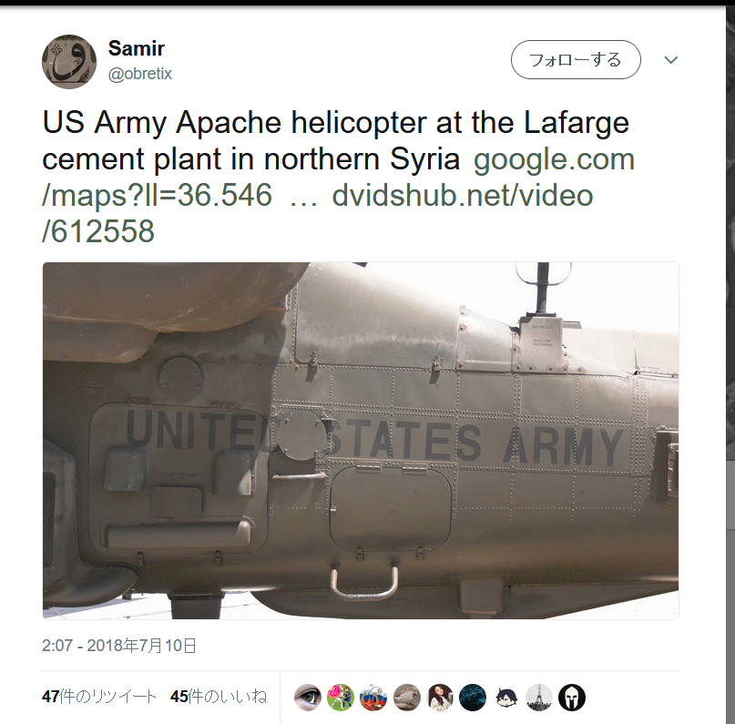
Task: Click the @obretix handle
Action: (x=140, y=74)
